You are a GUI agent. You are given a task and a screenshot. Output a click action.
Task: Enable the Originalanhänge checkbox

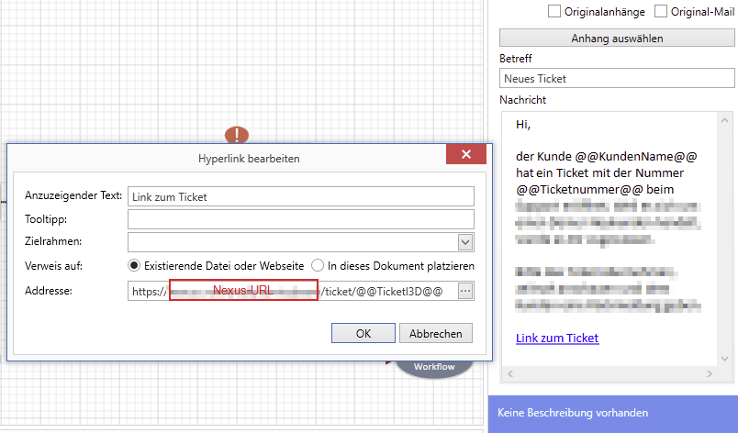pos(554,12)
